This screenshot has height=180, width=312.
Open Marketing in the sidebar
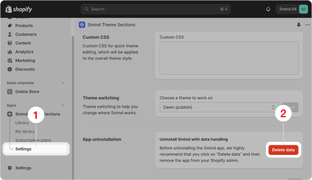[25, 61]
